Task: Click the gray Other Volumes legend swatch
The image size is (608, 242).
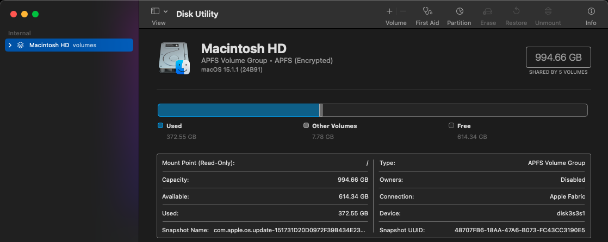Action: (x=306, y=126)
